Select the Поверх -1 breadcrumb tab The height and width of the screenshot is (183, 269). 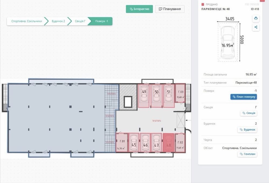click(102, 21)
